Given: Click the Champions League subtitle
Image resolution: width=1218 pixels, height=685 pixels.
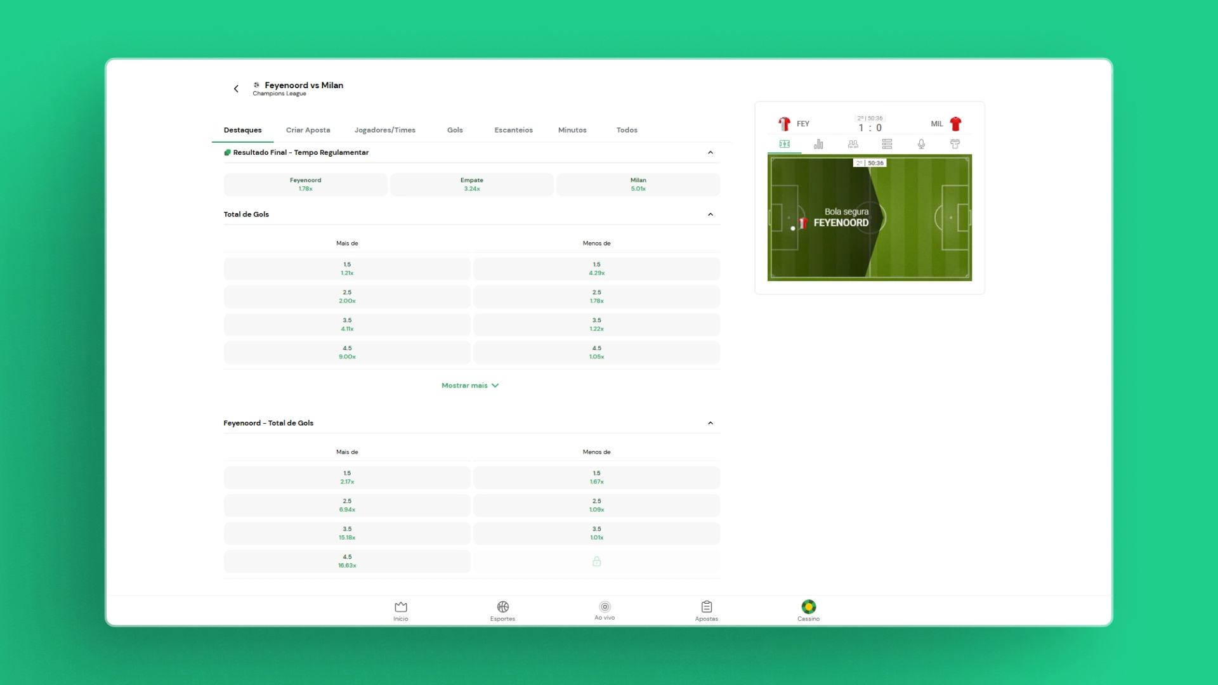Looking at the screenshot, I should click(x=279, y=94).
